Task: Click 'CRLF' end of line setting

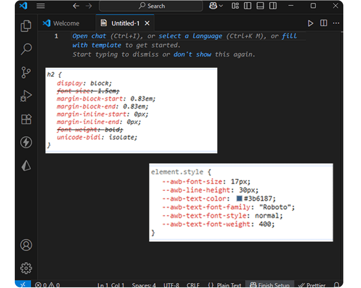Action: tap(193, 285)
